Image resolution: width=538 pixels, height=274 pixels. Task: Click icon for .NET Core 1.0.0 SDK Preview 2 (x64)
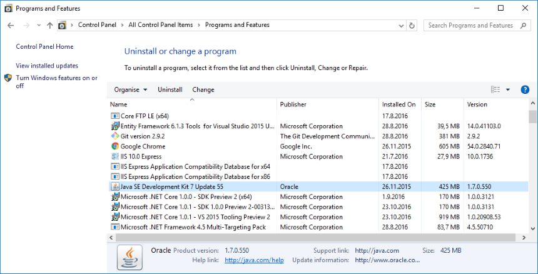[115, 197]
